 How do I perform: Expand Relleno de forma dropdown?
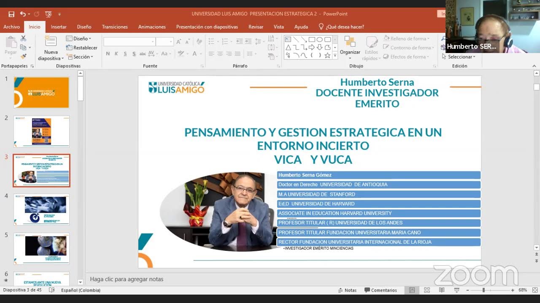[x=407, y=39]
